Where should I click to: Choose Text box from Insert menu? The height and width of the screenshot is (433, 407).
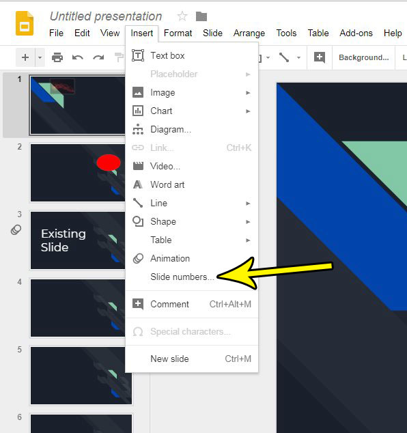(192, 56)
